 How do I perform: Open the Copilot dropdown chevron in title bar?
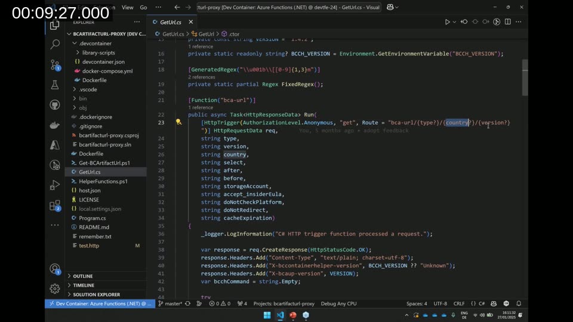click(x=397, y=7)
